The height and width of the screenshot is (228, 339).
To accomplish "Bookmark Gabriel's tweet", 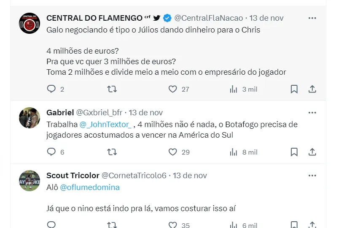I will (x=294, y=152).
